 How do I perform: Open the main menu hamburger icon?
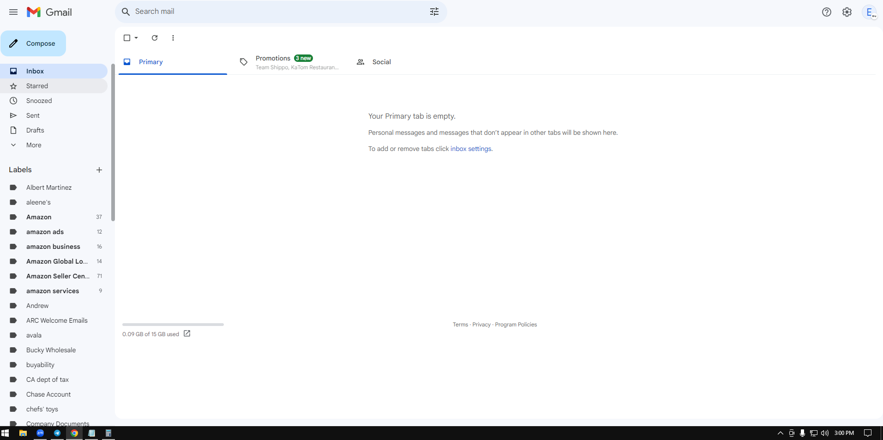click(13, 12)
